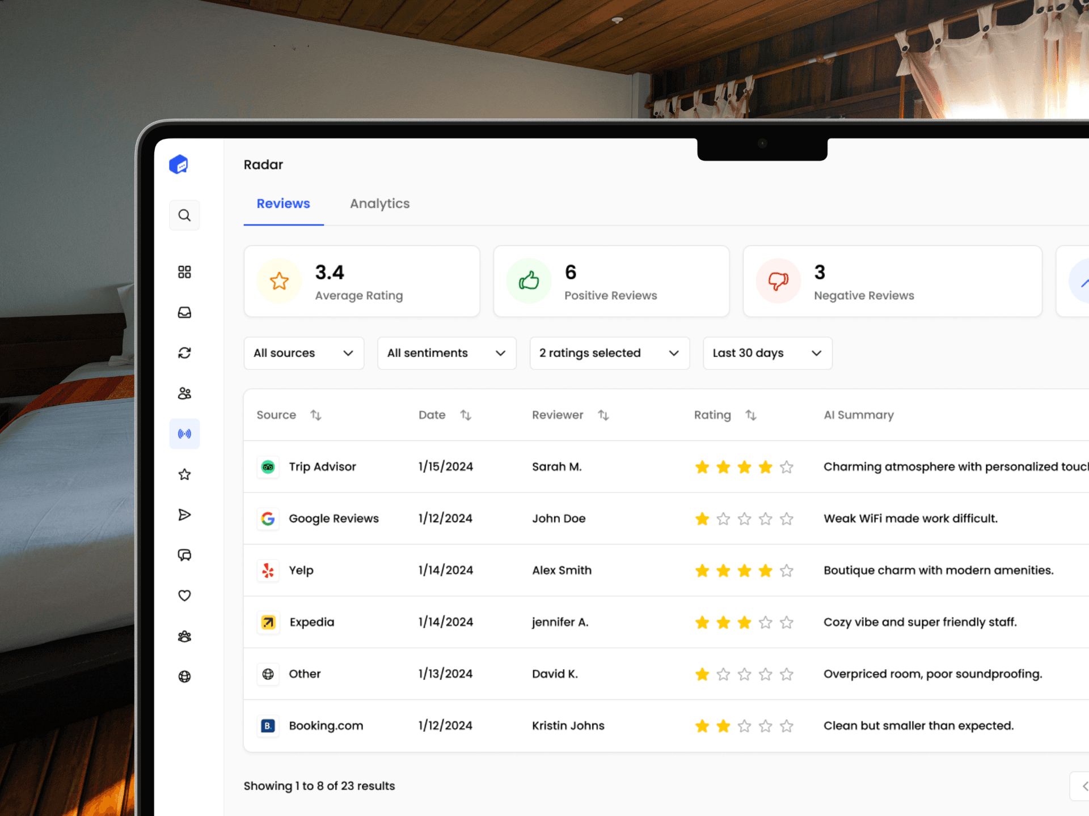The height and width of the screenshot is (816, 1089).
Task: Open the inbox tray icon
Action: 184,313
